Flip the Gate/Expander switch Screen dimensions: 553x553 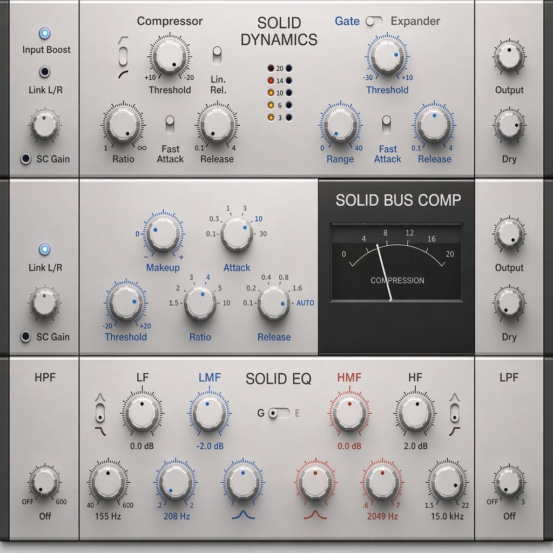click(x=374, y=21)
